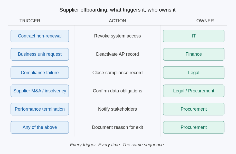Click the Compliance failure trigger box
The height and width of the screenshot is (154, 236).
point(40,73)
